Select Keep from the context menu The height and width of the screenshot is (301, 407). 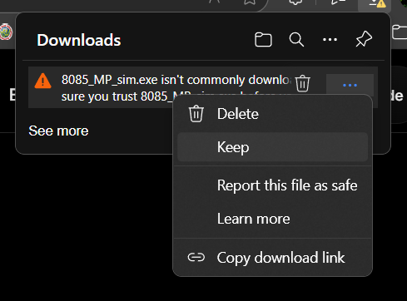272,147
